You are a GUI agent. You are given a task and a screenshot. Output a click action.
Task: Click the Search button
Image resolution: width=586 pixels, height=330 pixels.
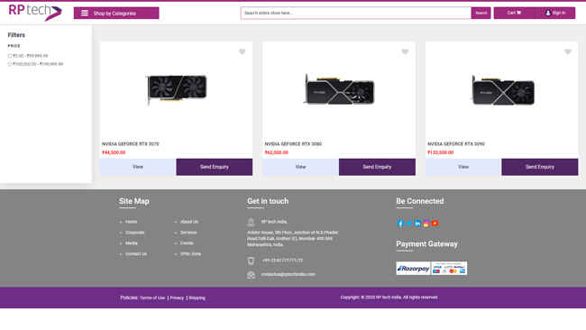(481, 13)
